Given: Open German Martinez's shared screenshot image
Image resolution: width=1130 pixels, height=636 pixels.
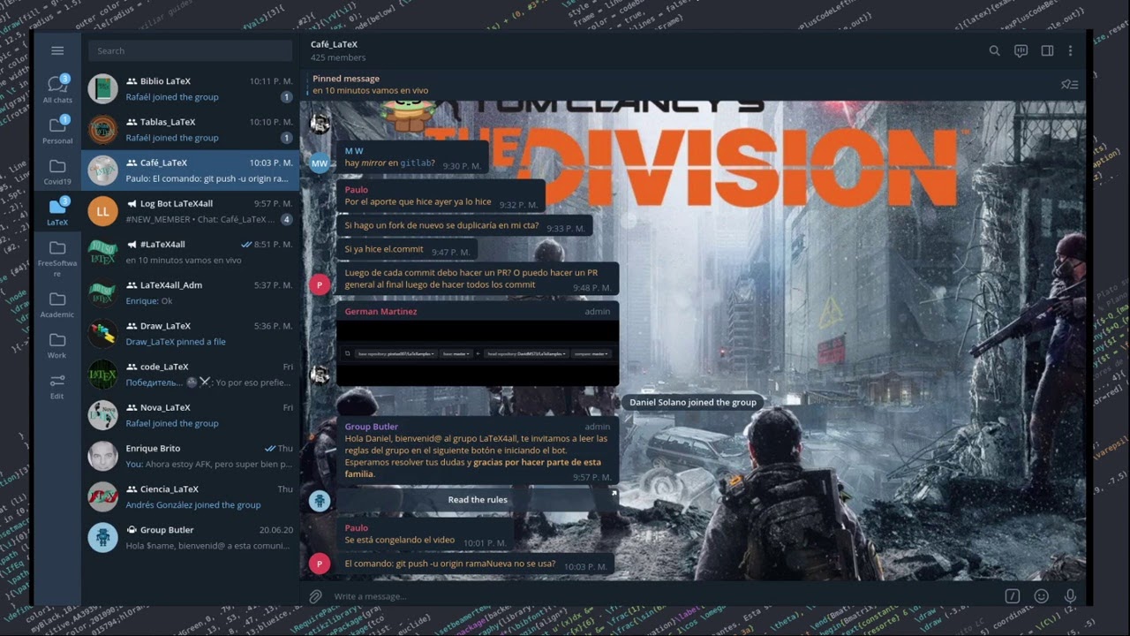Looking at the screenshot, I should click(x=478, y=353).
